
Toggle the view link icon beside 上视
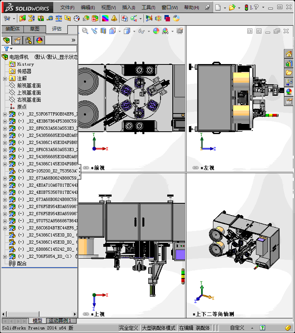(86, 314)
